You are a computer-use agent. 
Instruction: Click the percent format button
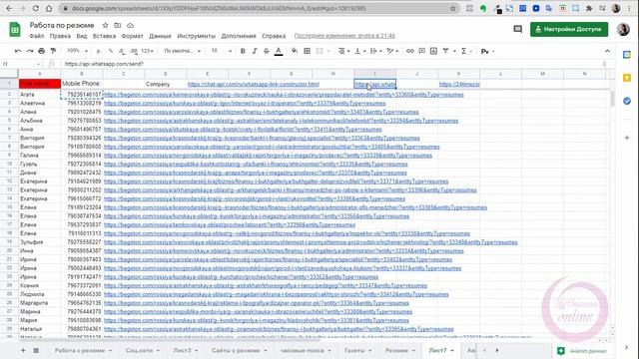pos(111,51)
